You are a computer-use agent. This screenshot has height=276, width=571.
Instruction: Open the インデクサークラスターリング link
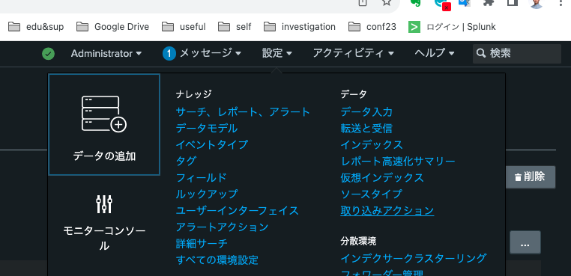click(x=414, y=258)
